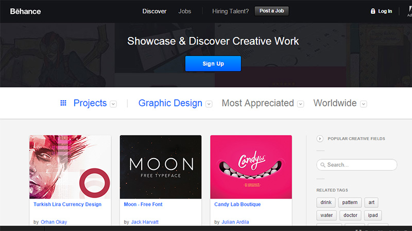The height and width of the screenshot is (231, 412).
Task: Expand the Graphic Design dropdown arrow
Action: coord(209,104)
